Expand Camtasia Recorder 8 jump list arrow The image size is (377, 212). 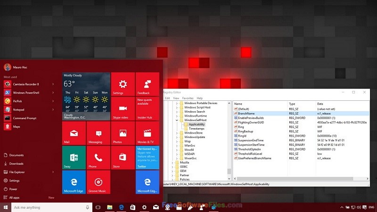point(53,84)
